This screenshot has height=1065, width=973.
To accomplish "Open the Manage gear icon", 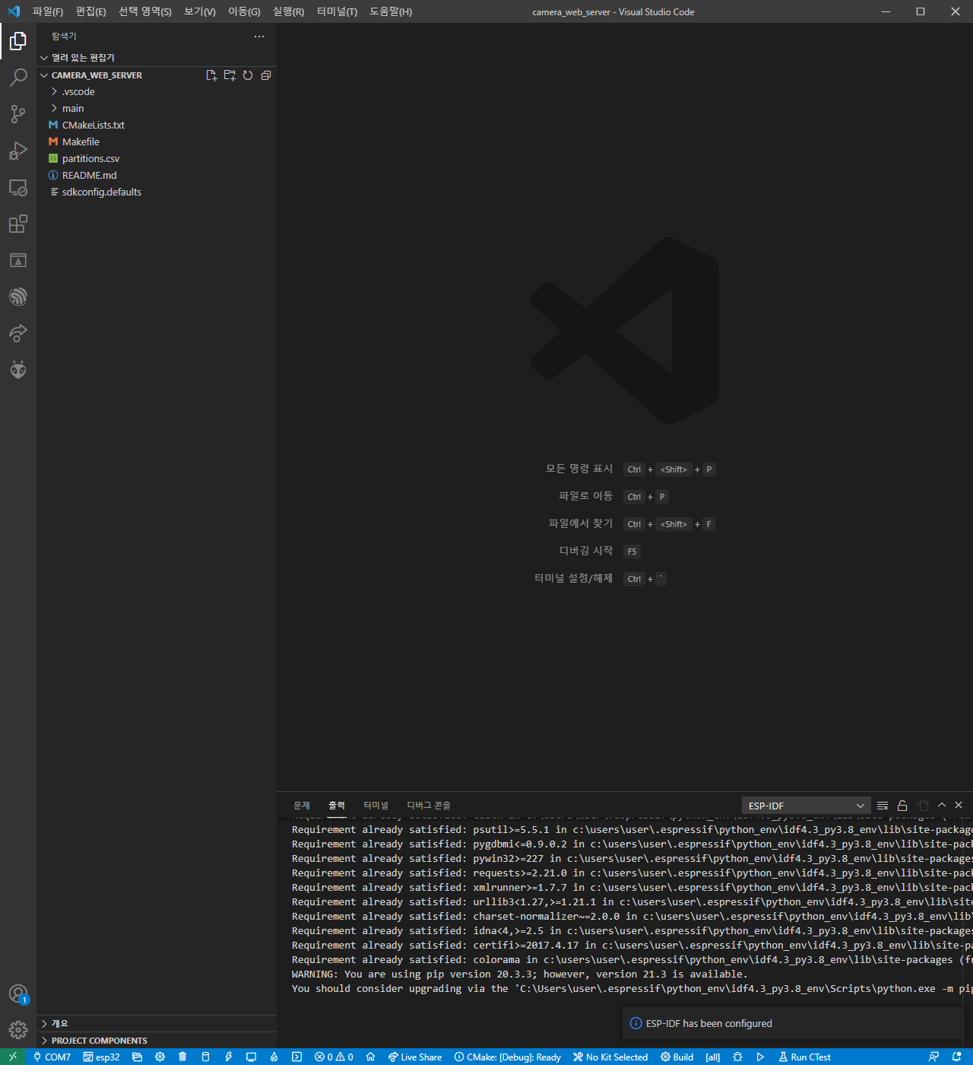I will point(18,1030).
